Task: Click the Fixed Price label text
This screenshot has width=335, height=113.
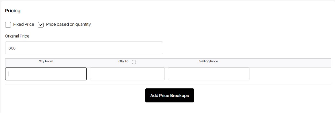Action: [x=24, y=25]
